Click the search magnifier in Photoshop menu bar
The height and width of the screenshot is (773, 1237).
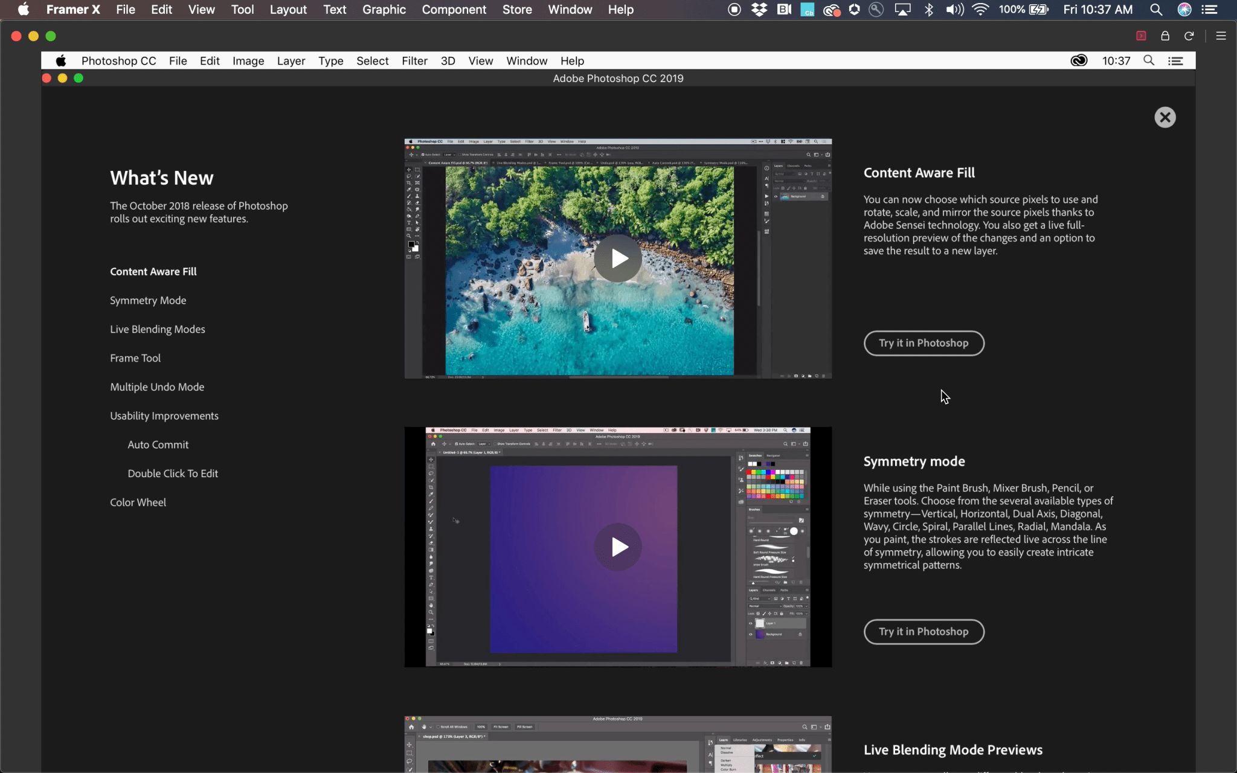pos(1149,60)
